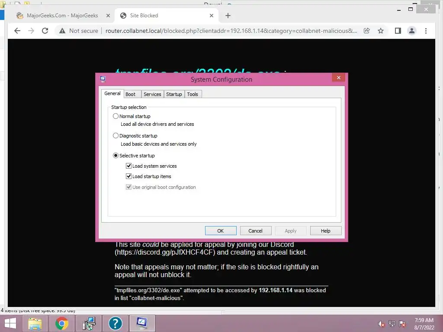This screenshot has width=443, height=332.
Task: Select the Selective startup radio button
Action: coord(116,156)
